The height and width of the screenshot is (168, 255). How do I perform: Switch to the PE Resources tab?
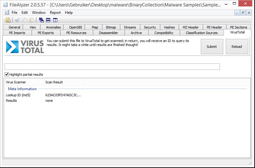tap(76, 33)
